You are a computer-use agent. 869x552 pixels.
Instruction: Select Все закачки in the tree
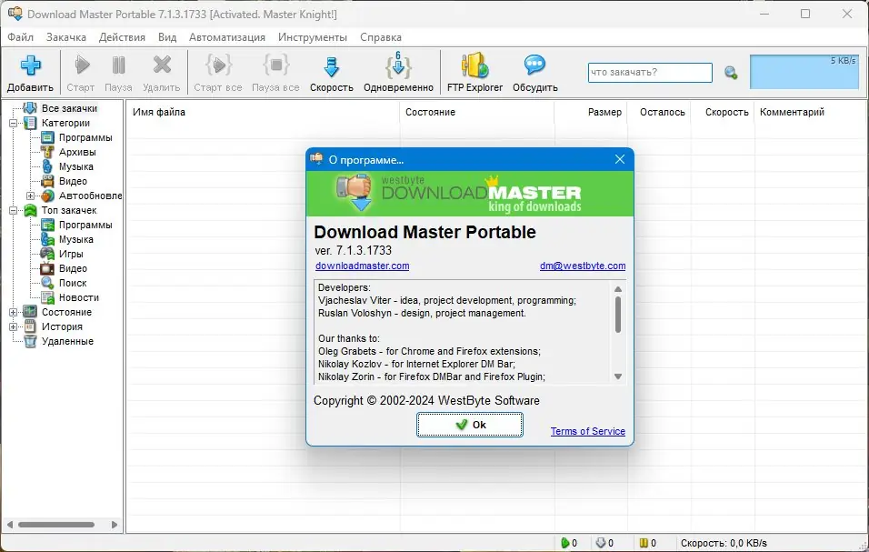click(x=69, y=108)
